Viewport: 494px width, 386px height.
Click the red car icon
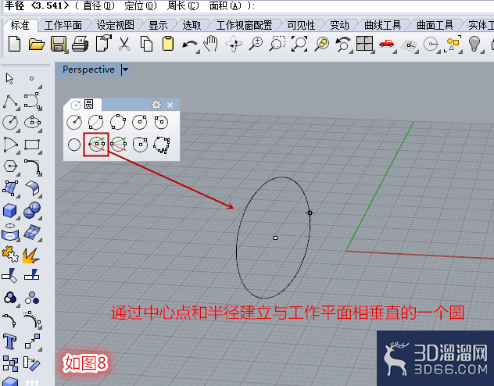click(x=387, y=44)
